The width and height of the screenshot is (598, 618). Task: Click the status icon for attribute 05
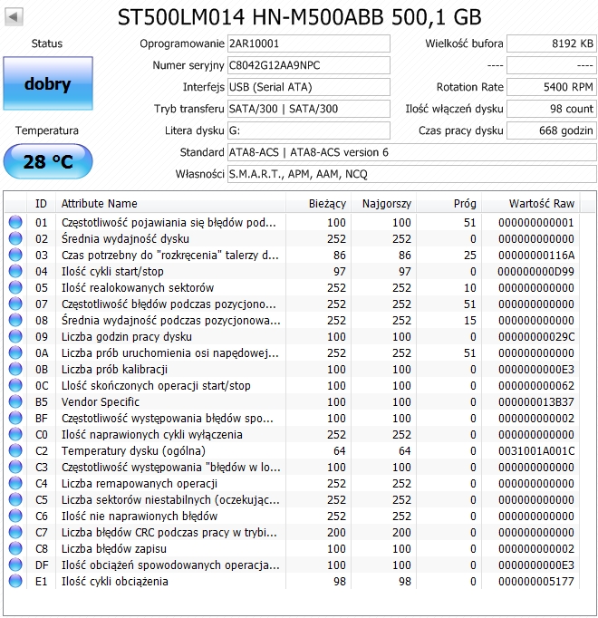(x=15, y=287)
